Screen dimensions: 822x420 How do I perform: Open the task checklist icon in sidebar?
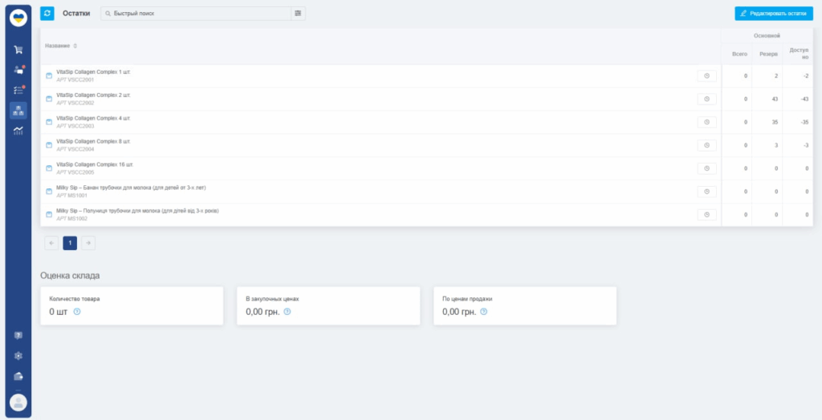click(x=18, y=90)
